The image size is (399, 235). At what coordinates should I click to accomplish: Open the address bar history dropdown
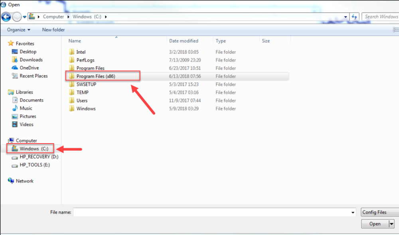pos(345,17)
